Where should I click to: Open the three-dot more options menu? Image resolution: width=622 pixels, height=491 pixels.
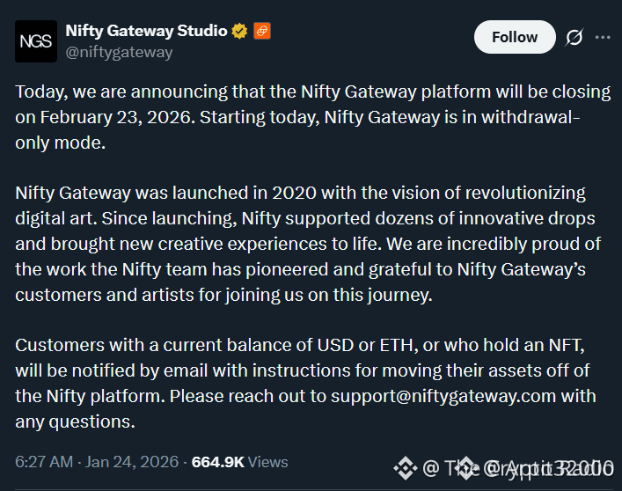click(x=603, y=37)
